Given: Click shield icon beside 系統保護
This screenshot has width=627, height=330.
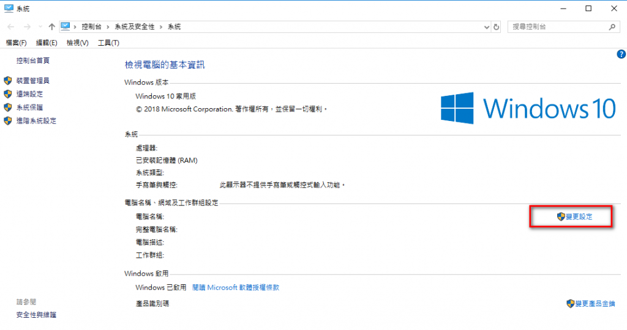Looking at the screenshot, I should click(7, 108).
